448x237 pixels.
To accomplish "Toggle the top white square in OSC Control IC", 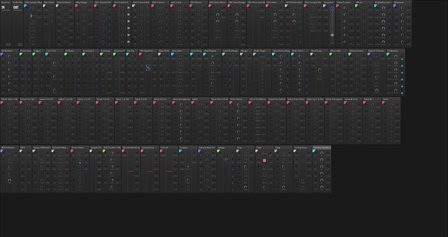I will (x=129, y=8).
